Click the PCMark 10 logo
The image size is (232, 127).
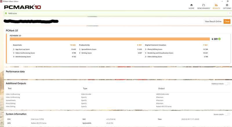coord(23,7)
